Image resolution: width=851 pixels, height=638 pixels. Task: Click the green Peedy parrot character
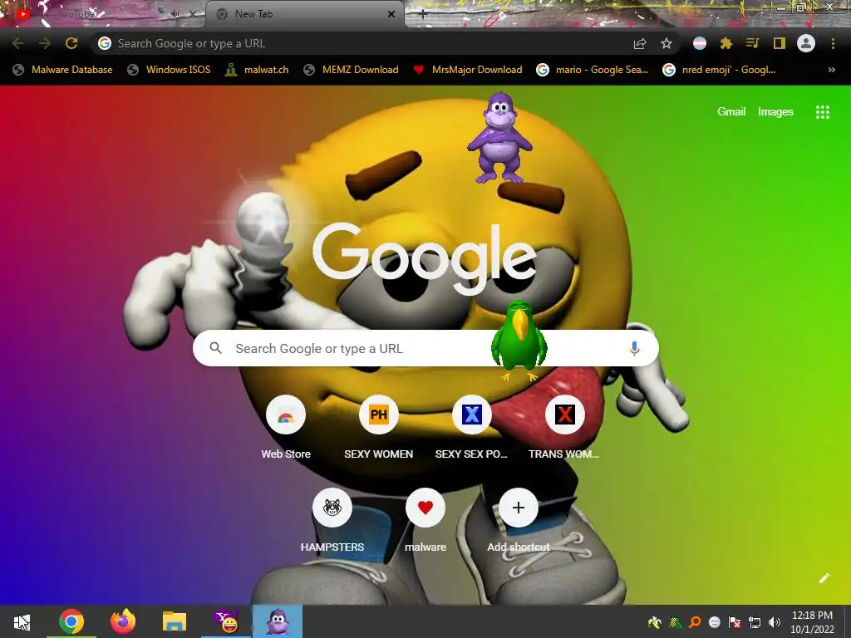tap(519, 341)
